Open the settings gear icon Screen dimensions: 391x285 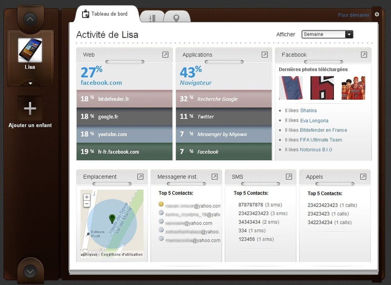[x=377, y=14]
